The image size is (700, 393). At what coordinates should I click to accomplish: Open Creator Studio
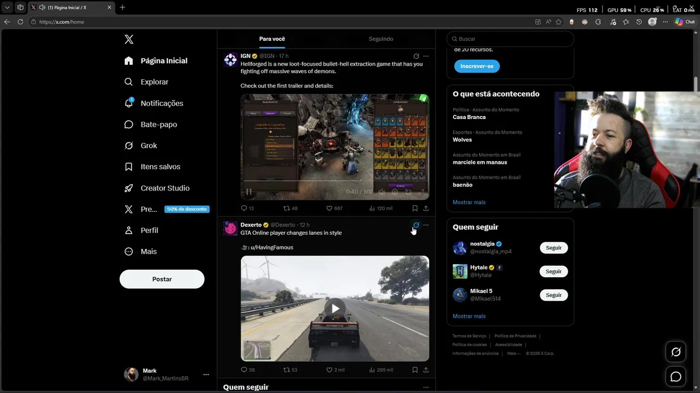157,188
